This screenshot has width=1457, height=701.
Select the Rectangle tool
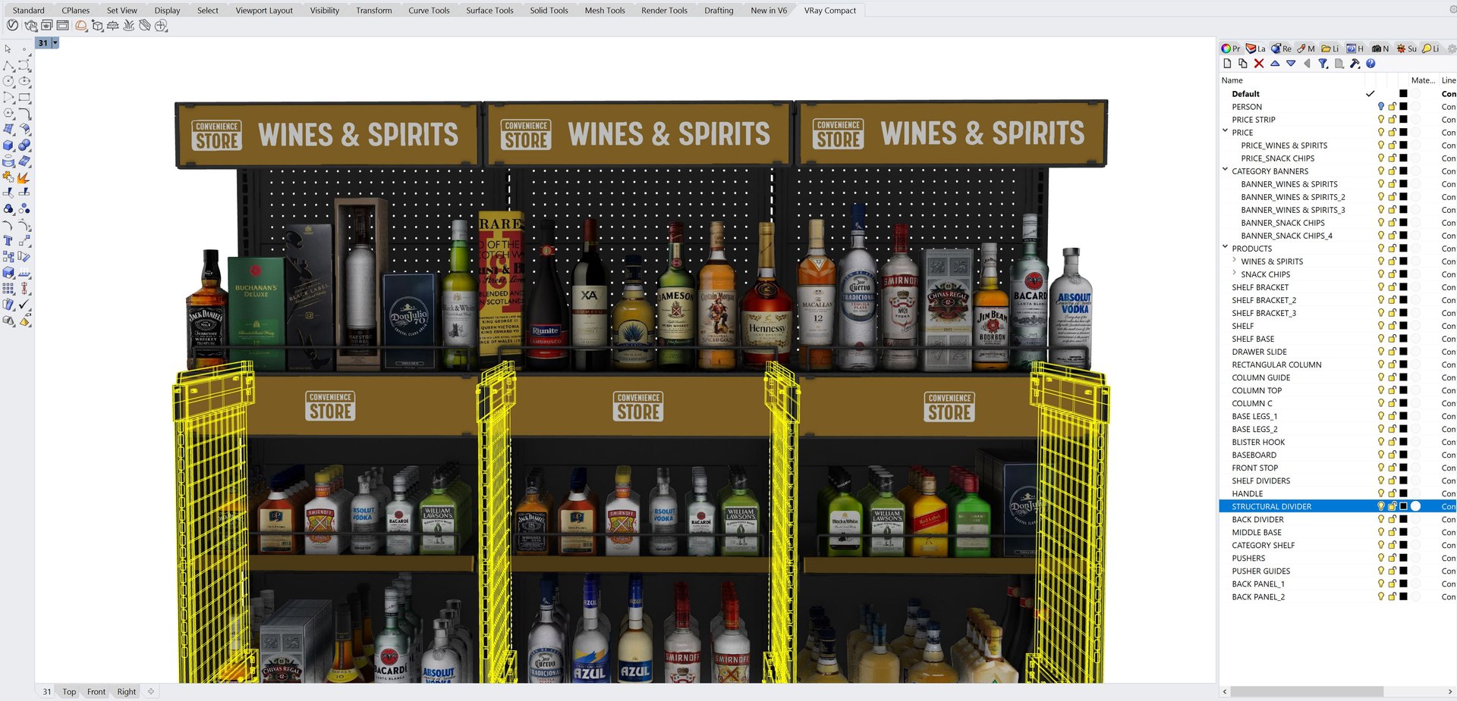click(x=24, y=97)
